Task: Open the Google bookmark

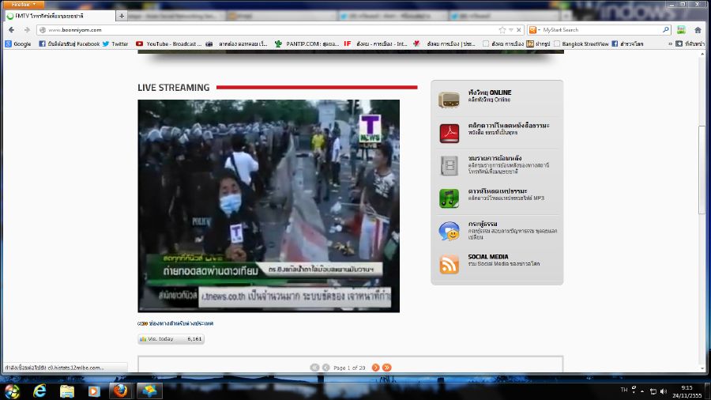Action: click(18, 44)
